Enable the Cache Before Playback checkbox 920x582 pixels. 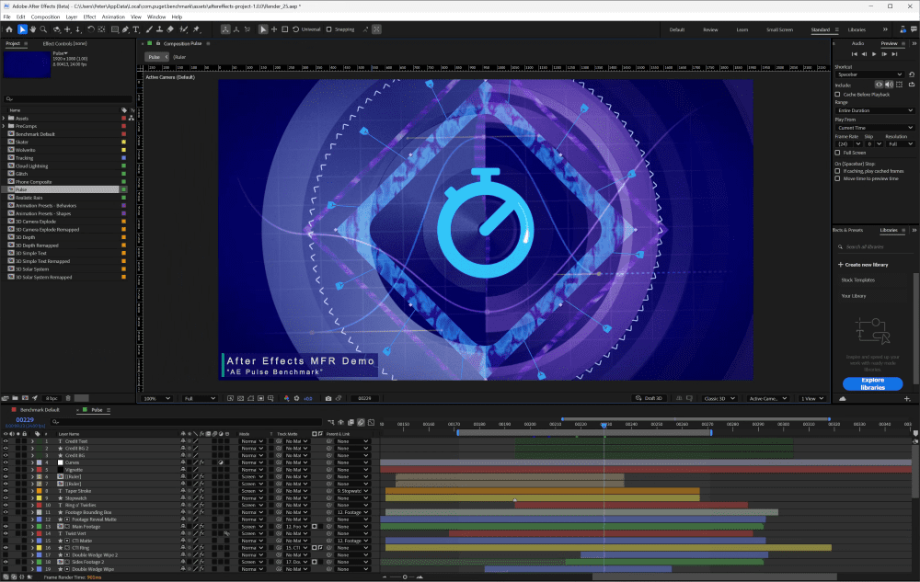coord(837,95)
